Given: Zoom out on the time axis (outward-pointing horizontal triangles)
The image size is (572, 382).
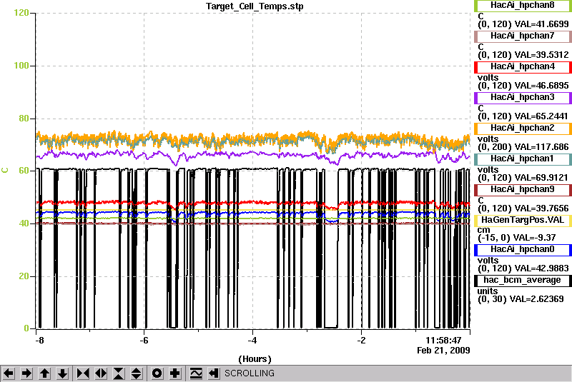Looking at the screenshot, I should tap(101, 373).
